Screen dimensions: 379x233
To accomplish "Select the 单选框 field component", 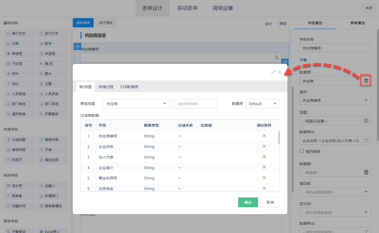I will pyautogui.click(x=19, y=54).
